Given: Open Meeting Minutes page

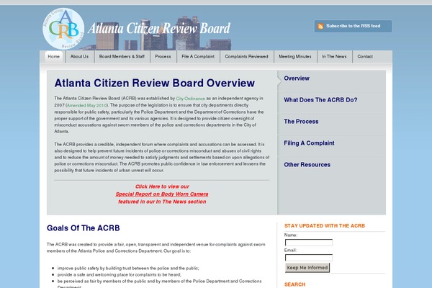Looking at the screenshot, I should [x=295, y=56].
